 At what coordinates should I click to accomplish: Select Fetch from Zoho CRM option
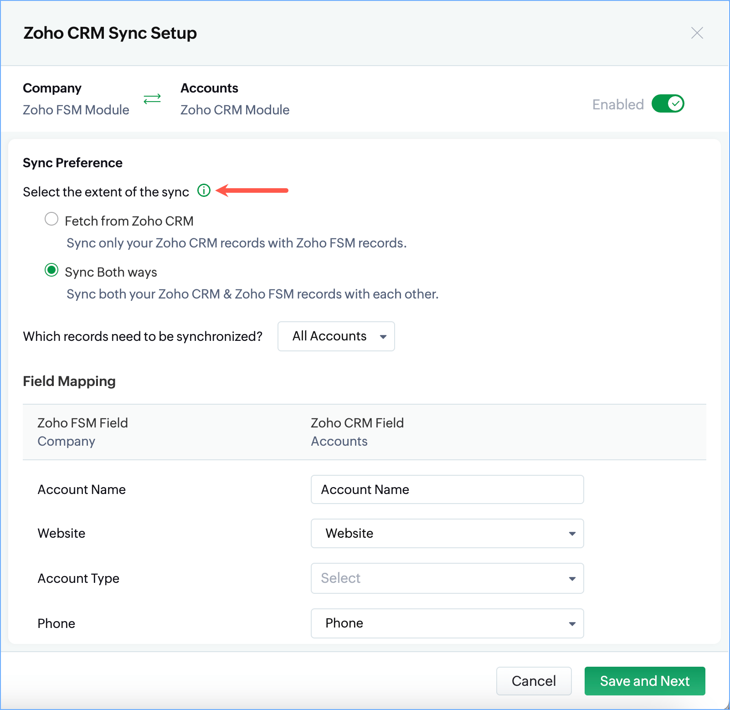51,219
